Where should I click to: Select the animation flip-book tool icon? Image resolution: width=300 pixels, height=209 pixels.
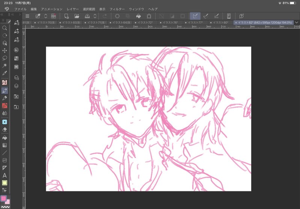(5, 82)
